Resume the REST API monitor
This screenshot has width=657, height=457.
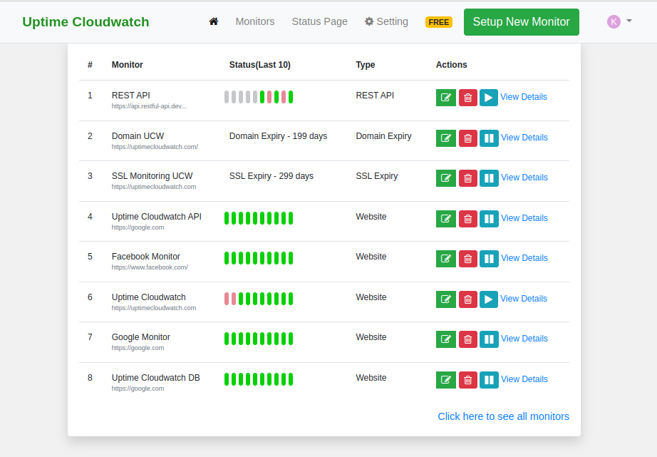[488, 98]
